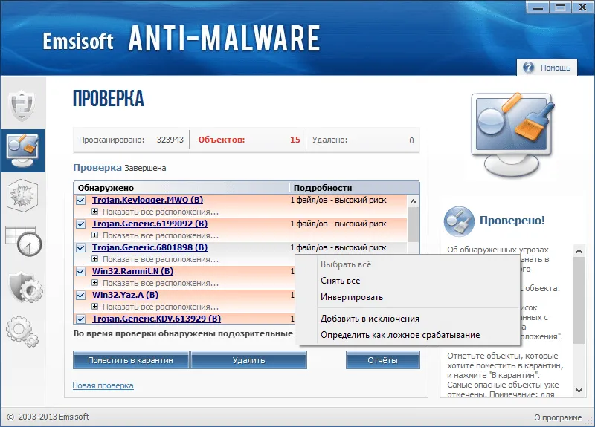Open Trojan.Generic.KDV.613929 (B) detection link
This screenshot has height=427, width=595.
point(156,319)
